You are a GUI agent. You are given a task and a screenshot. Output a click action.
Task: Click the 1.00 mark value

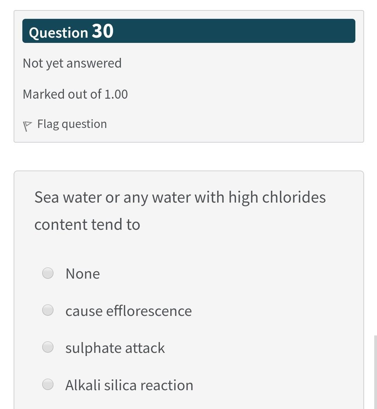(x=116, y=94)
